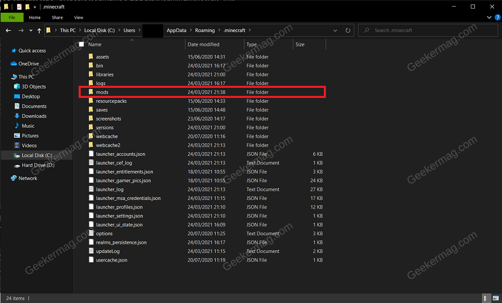
Task: Expand the ribbon with the chevron
Action: [489, 17]
